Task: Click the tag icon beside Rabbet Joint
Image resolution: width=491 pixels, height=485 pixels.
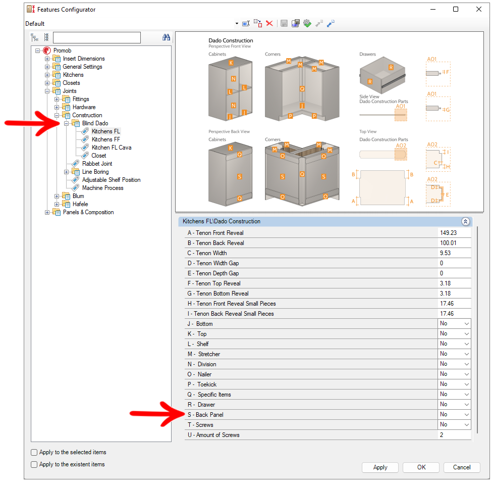Action: tap(76, 164)
